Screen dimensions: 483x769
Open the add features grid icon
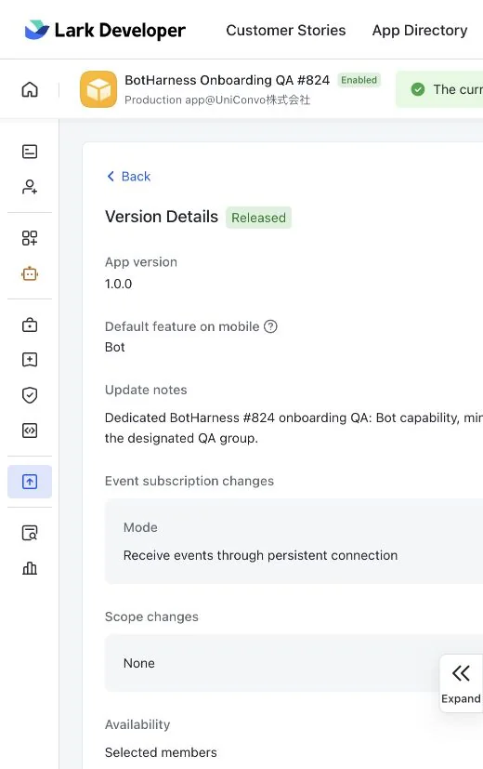30,238
